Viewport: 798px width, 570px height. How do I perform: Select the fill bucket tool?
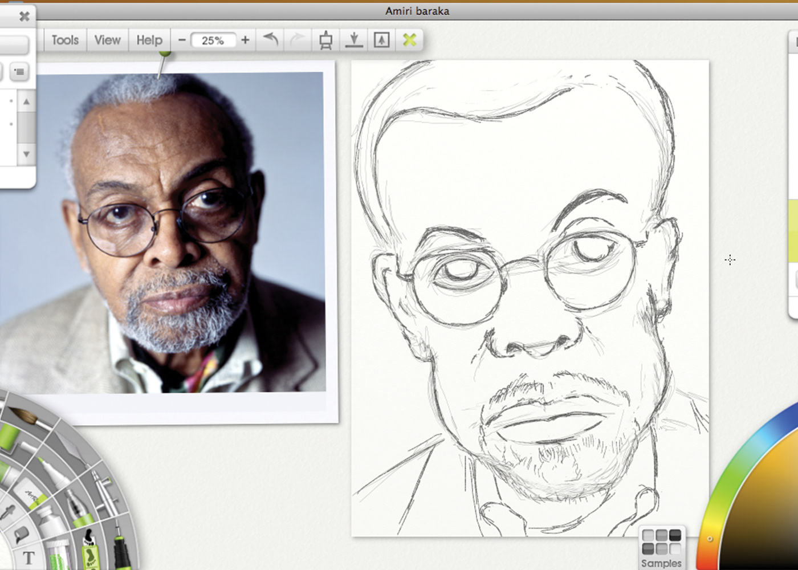(x=21, y=534)
